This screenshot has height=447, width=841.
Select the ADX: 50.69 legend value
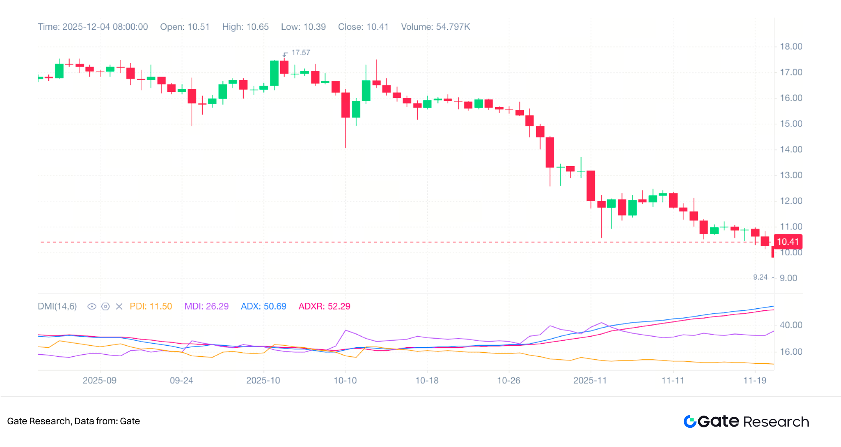click(263, 306)
